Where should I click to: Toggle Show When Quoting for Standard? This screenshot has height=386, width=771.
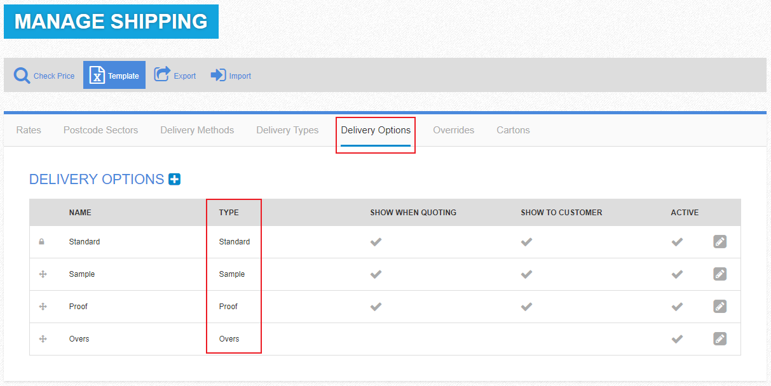(x=376, y=242)
